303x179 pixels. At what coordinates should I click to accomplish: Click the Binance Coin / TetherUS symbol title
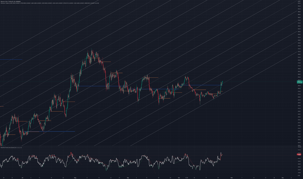click(10, 2)
